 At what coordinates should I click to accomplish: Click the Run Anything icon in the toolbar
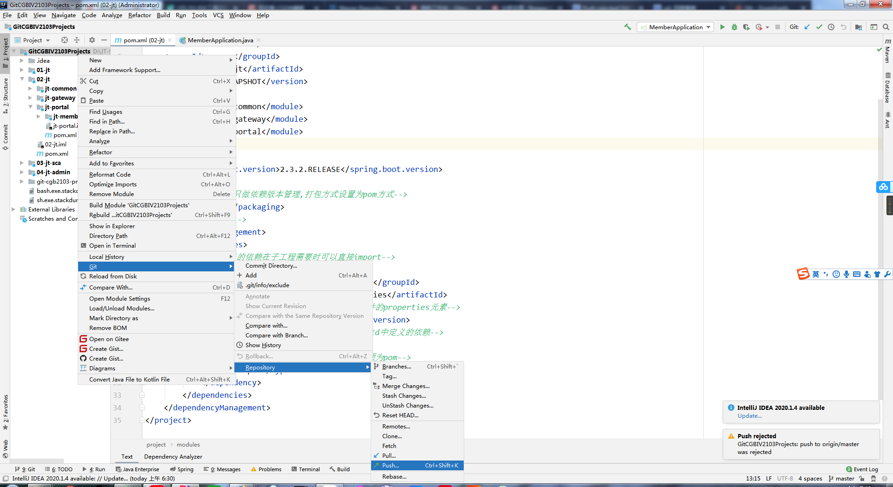tap(874, 27)
